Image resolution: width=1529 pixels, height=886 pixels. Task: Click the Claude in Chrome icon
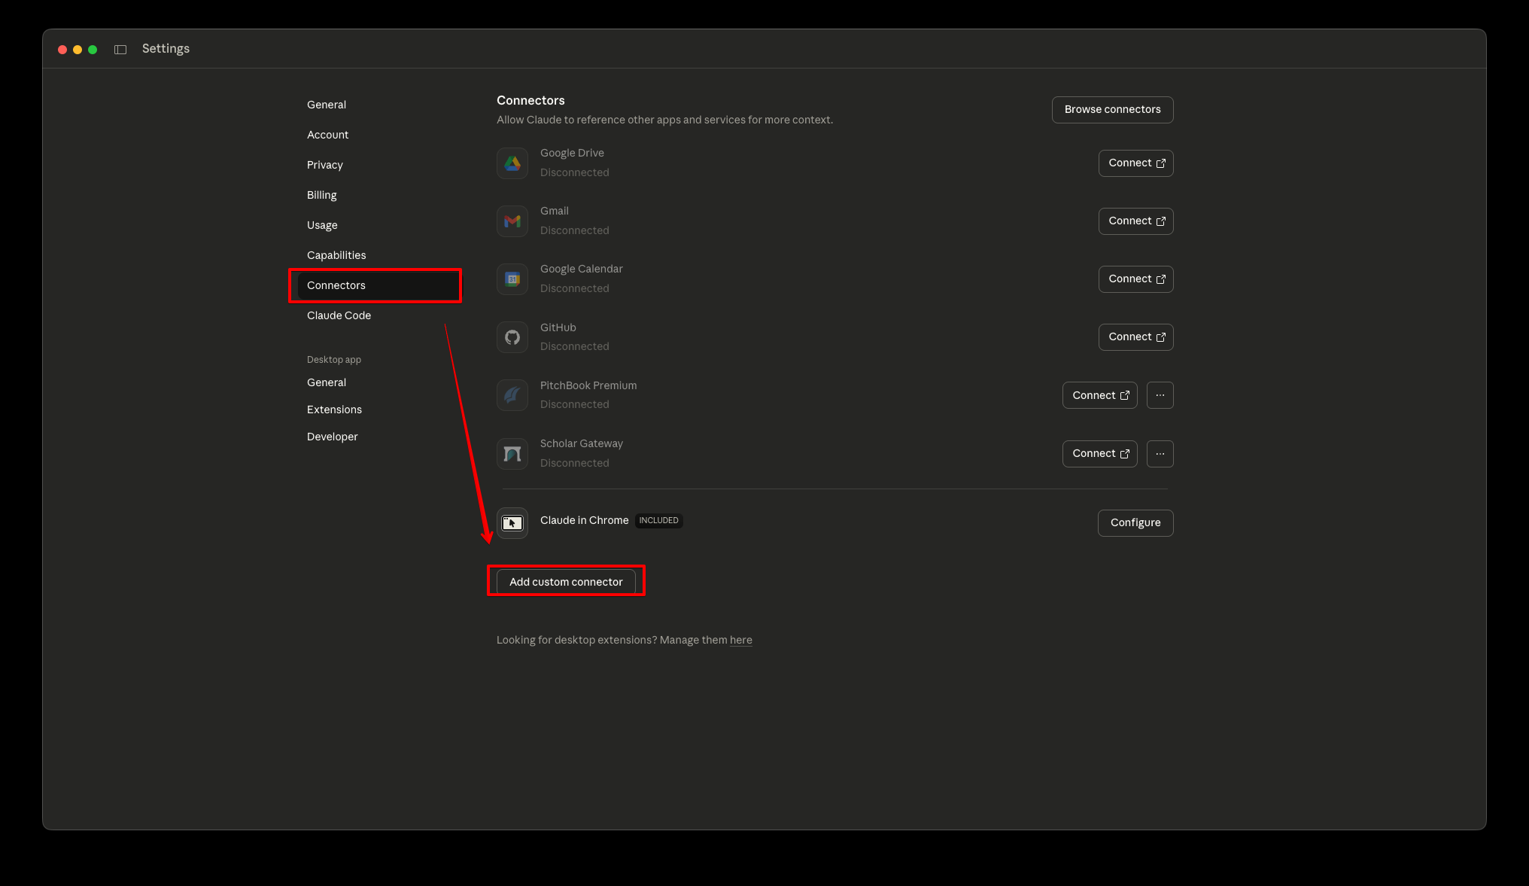tap(512, 523)
